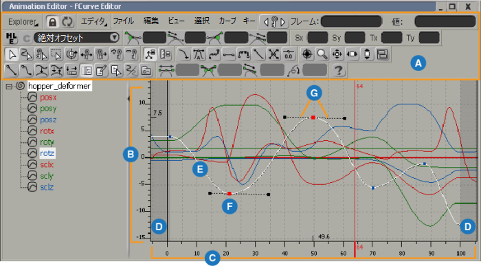Image resolution: width=481 pixels, height=266 pixels.
Task: Select the rectangle marquee select tool
Action: click(56, 54)
